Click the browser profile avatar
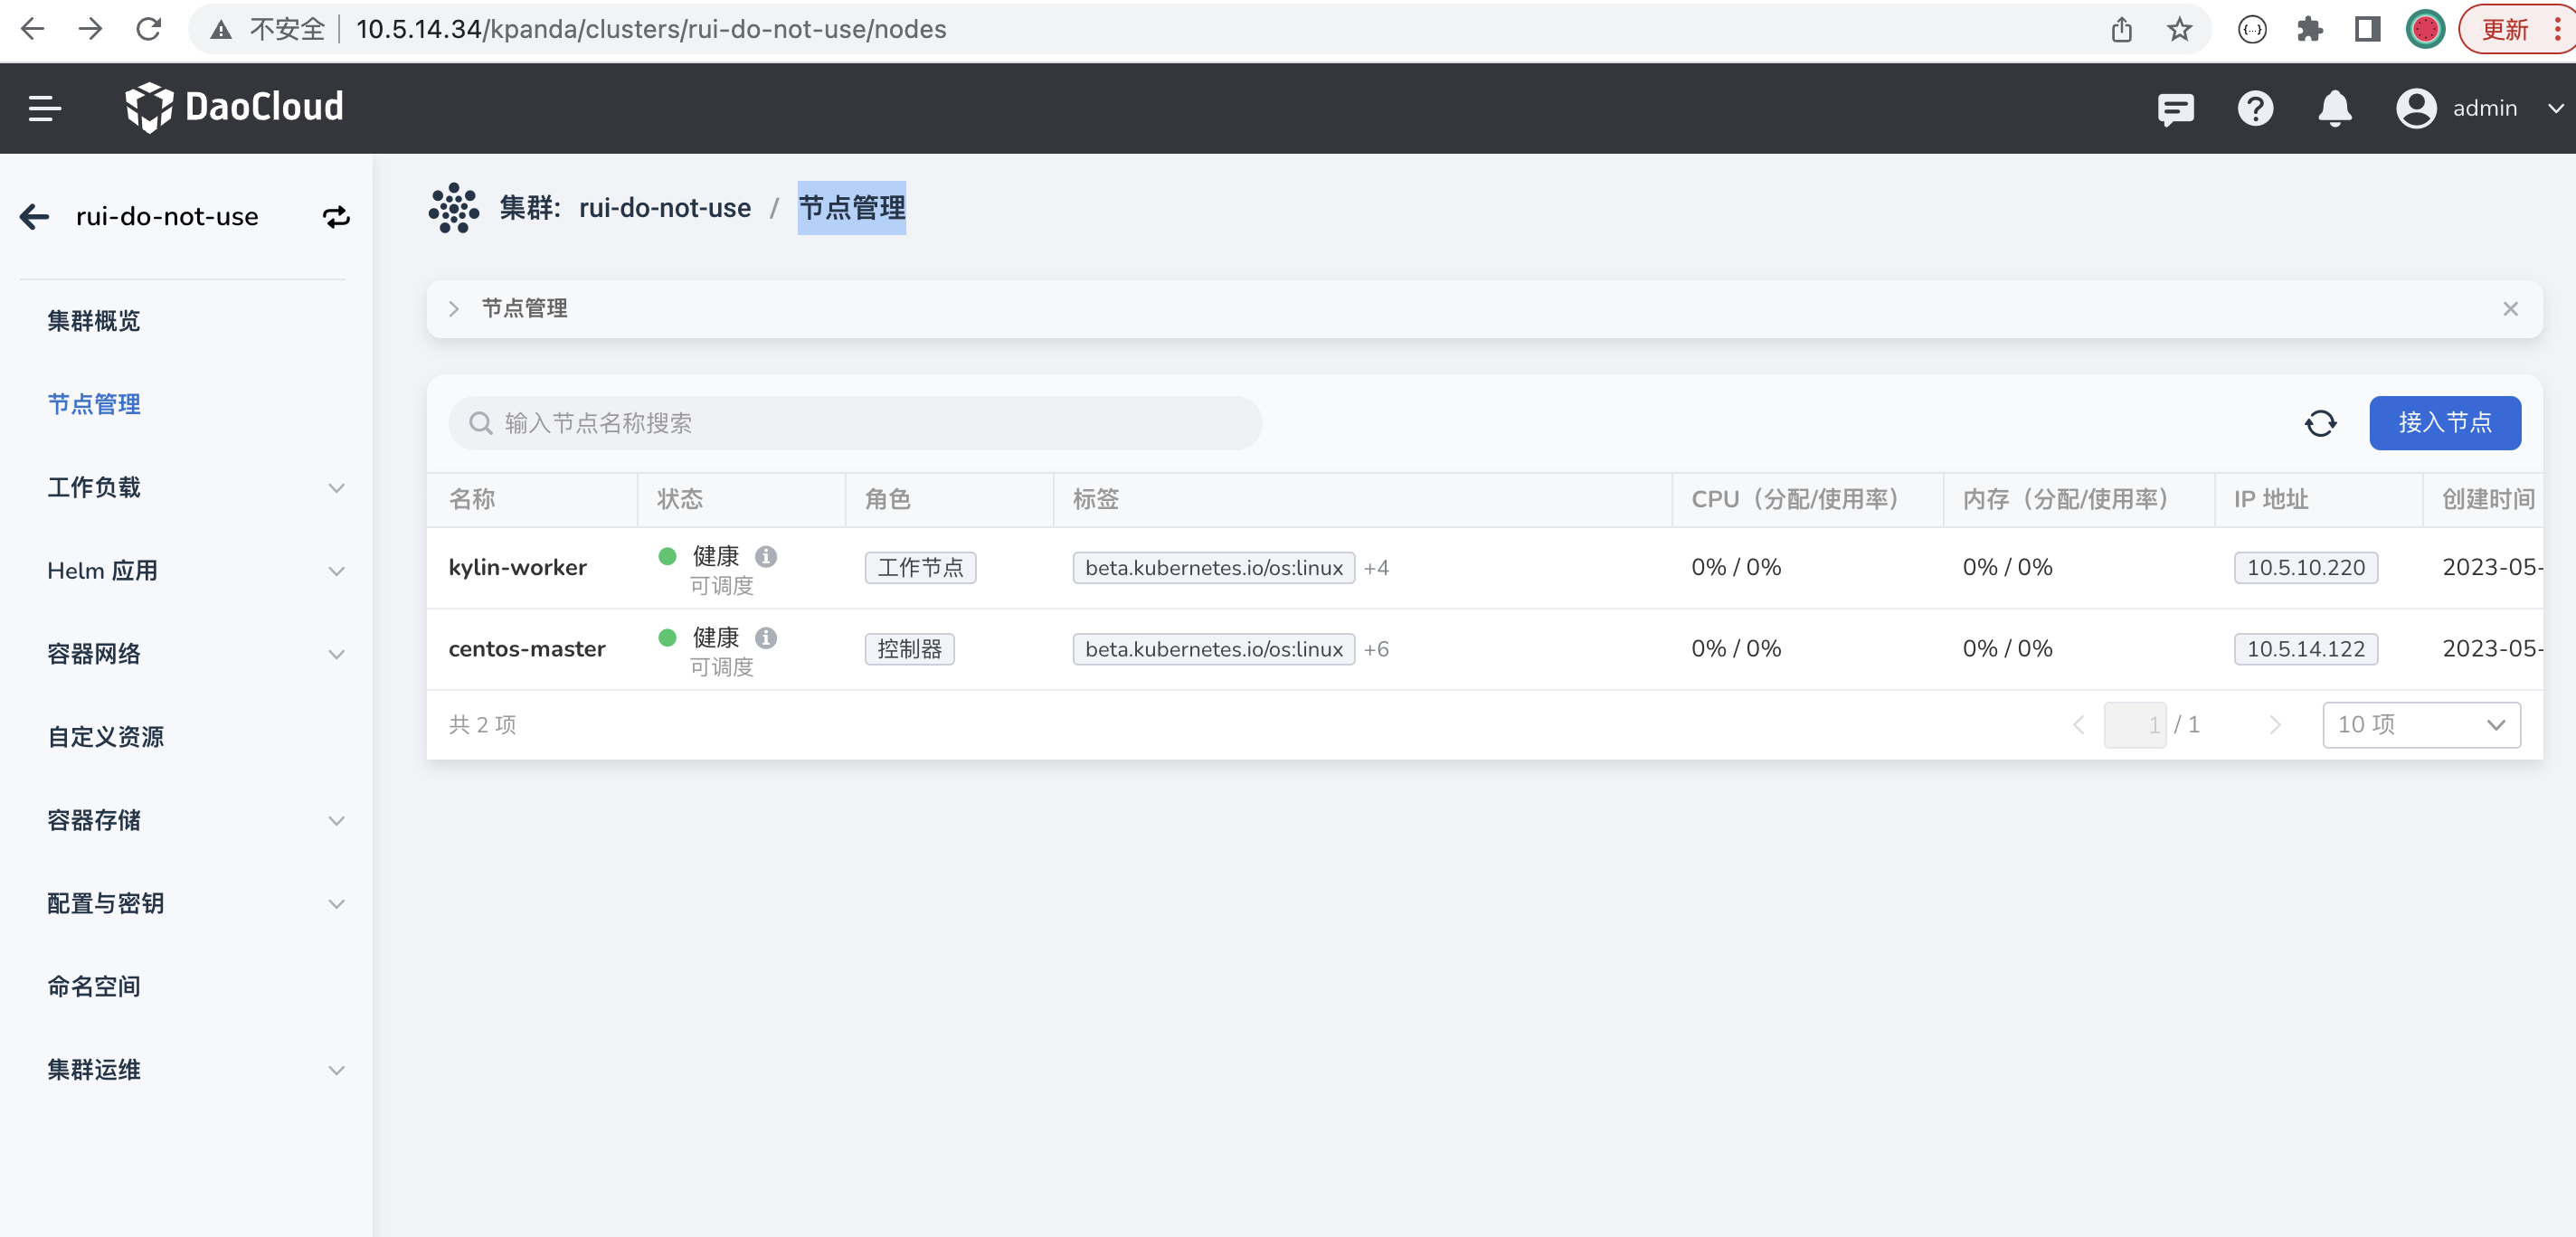2576x1237 pixels. (2425, 29)
